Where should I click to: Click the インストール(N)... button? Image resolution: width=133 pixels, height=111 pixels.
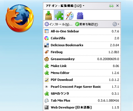tap(58, 24)
